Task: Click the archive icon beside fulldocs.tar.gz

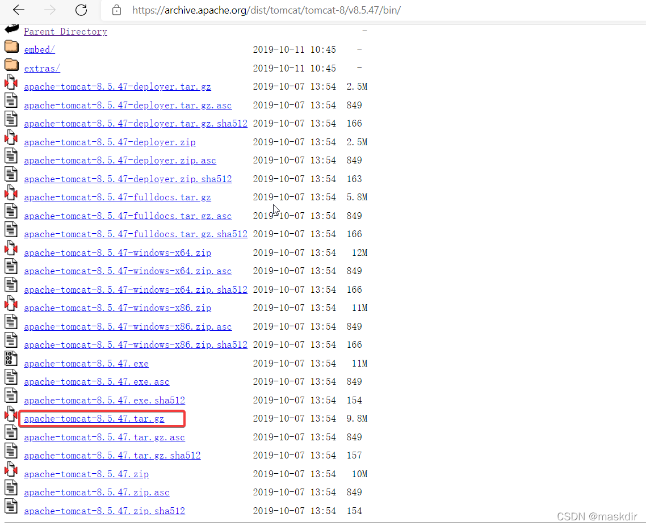Action: 11,193
